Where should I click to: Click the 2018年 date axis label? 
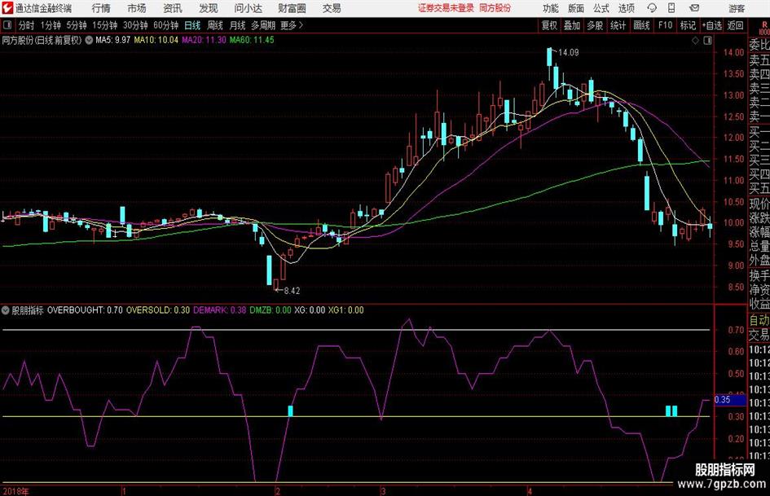(x=15, y=491)
